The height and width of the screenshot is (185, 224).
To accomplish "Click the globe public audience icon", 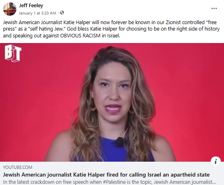I will (62, 13).
